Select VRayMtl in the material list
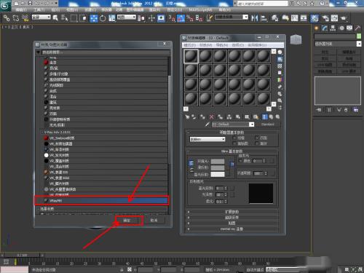The height and width of the screenshot is (273, 364). [x=103, y=201]
